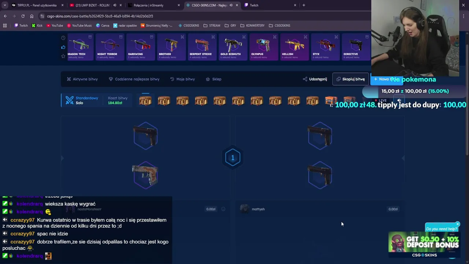The image size is (469, 264).
Task: Click the browser back button
Action: pos(5,16)
